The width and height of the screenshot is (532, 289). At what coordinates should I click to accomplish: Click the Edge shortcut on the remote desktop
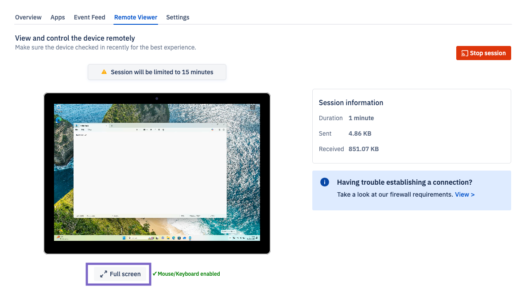click(x=58, y=120)
